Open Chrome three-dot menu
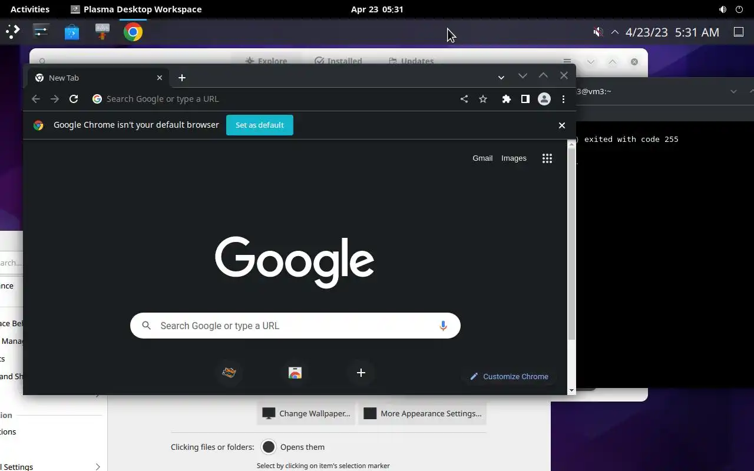 [x=564, y=99]
